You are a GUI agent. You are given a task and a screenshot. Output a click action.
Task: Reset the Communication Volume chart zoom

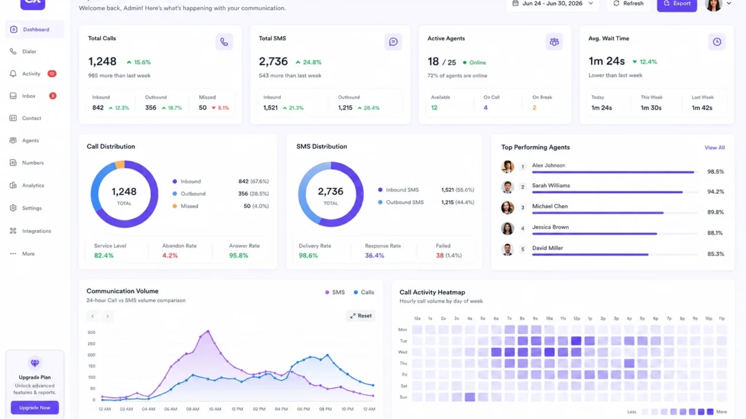pos(361,316)
